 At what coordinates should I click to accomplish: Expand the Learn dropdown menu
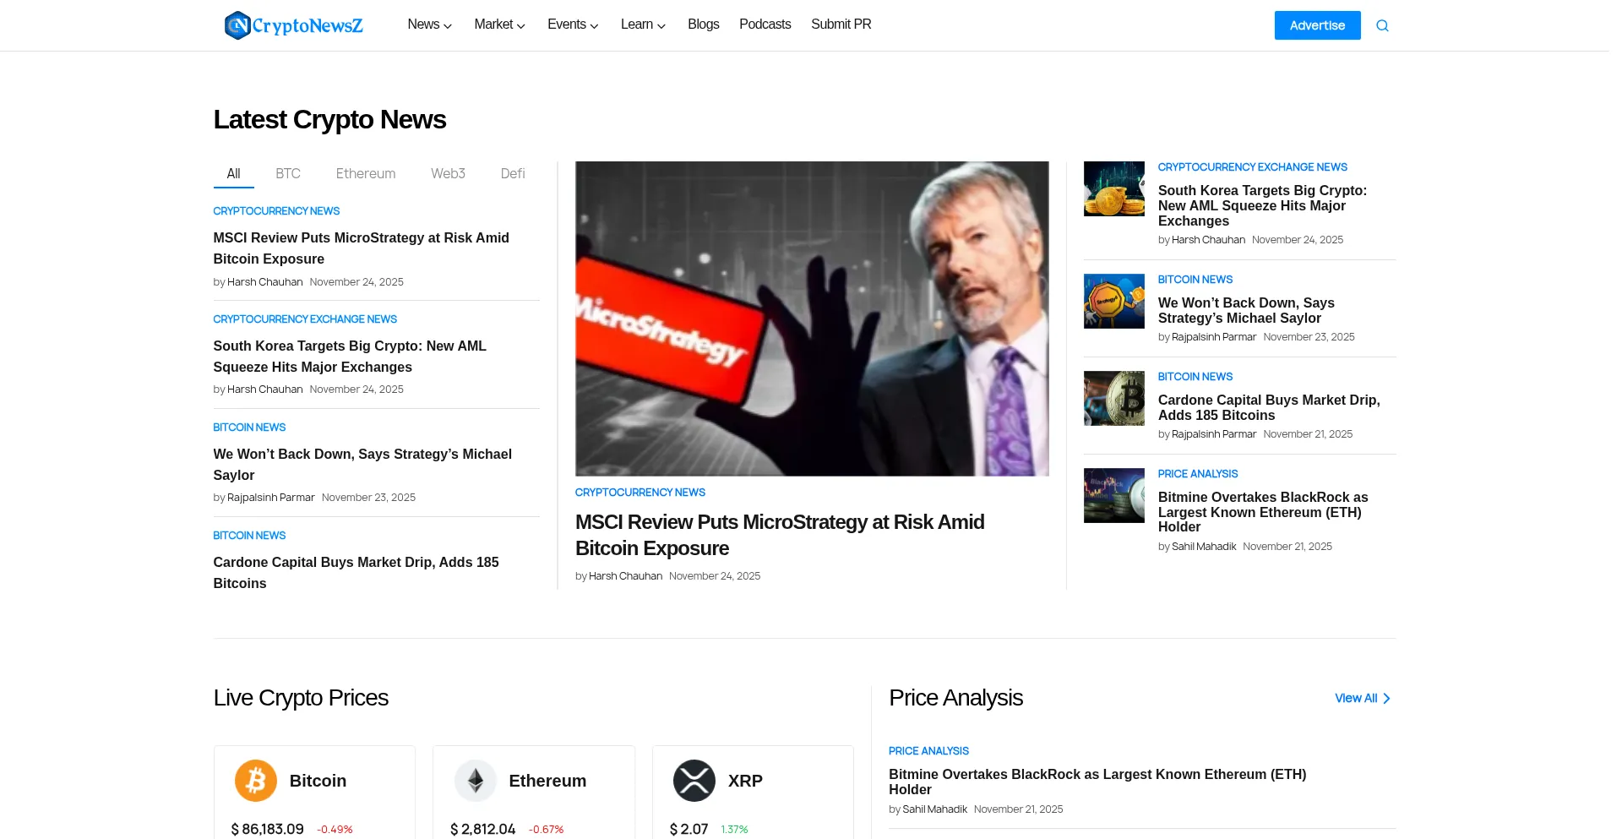pos(643,25)
